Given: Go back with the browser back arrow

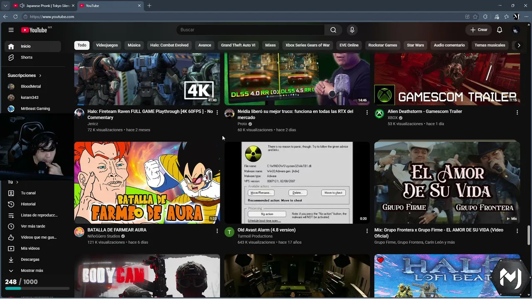Looking at the screenshot, I should 5,17.
